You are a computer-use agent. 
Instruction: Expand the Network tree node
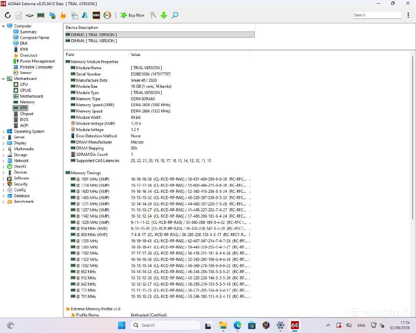point(3,161)
